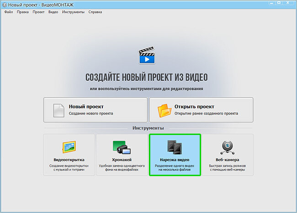Viewport: 297px width, 213px height.
Task: Maximize the ВидеоМОНТАЖ window
Action: click(x=279, y=3)
